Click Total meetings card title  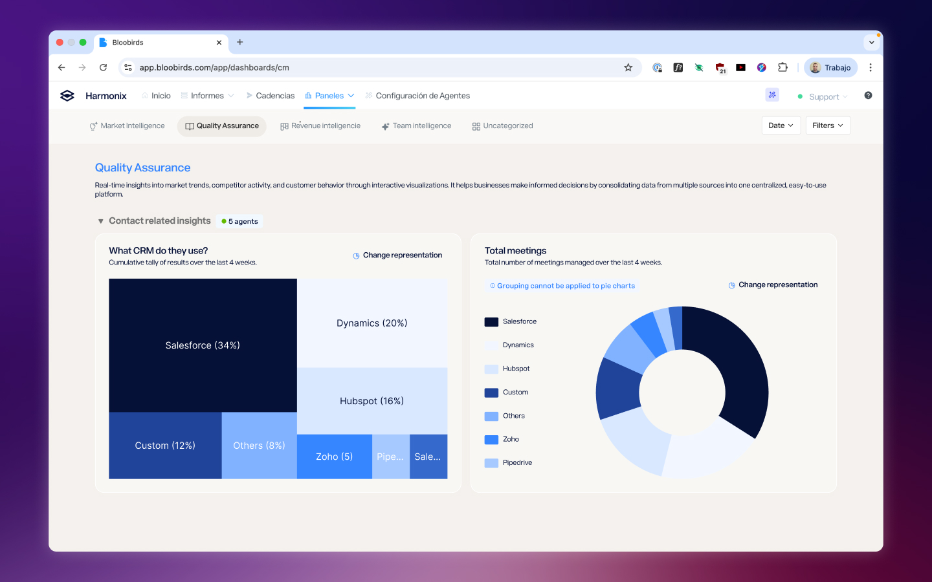coord(516,251)
